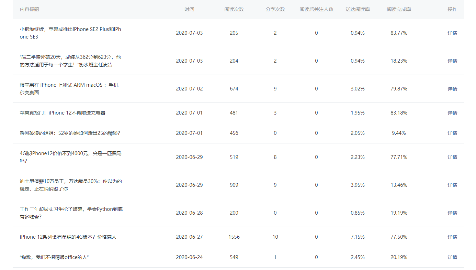Click the date 2020-06-28

tap(189, 213)
